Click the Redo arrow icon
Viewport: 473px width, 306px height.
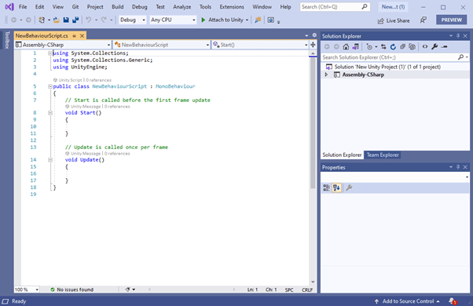[104, 20]
